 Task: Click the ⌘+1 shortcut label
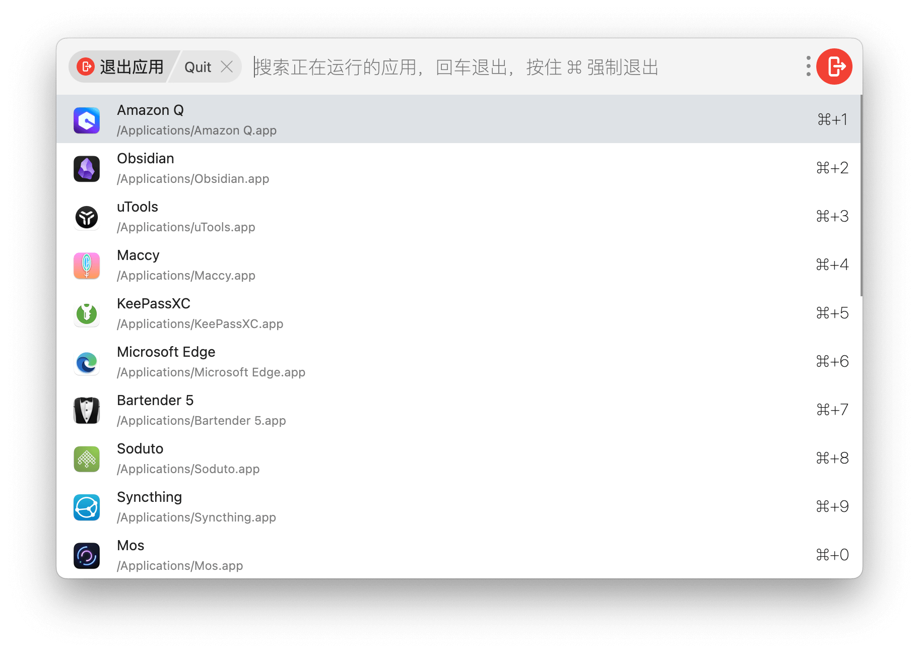tap(832, 119)
